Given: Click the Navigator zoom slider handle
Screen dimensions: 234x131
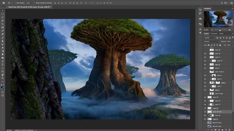Looking at the screenshot, I should (x=220, y=30).
